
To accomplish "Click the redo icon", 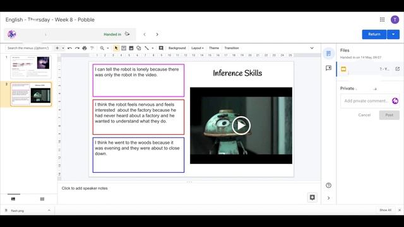I will coord(77,48).
